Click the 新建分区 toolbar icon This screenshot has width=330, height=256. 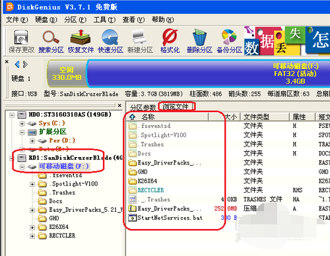tap(140, 42)
